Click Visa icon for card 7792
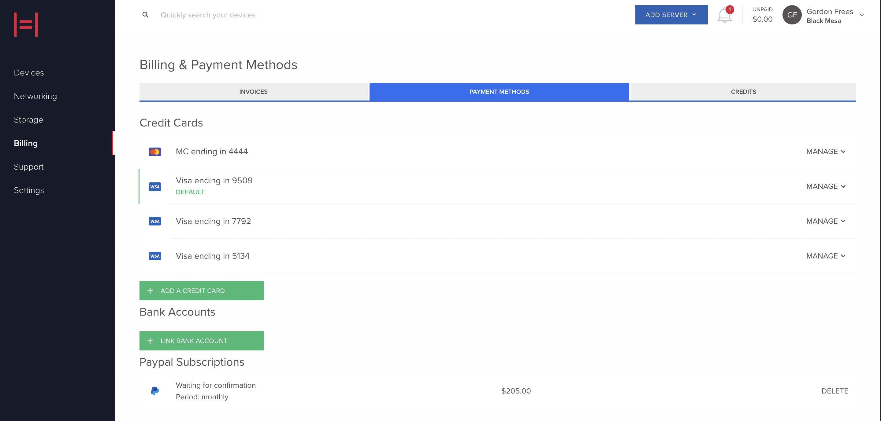 tap(154, 221)
